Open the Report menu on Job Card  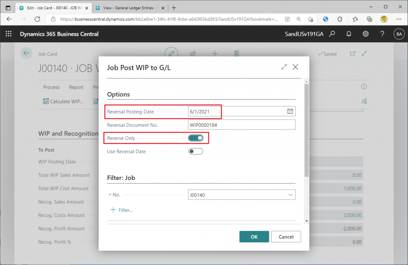pos(76,87)
